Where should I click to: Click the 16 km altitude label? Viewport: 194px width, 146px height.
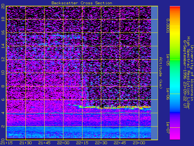(x=3, y=33)
